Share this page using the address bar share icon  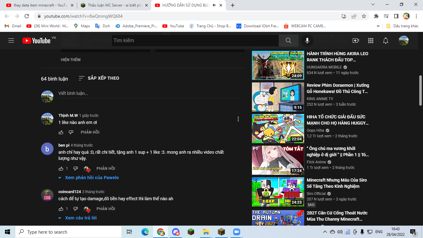click(354, 16)
